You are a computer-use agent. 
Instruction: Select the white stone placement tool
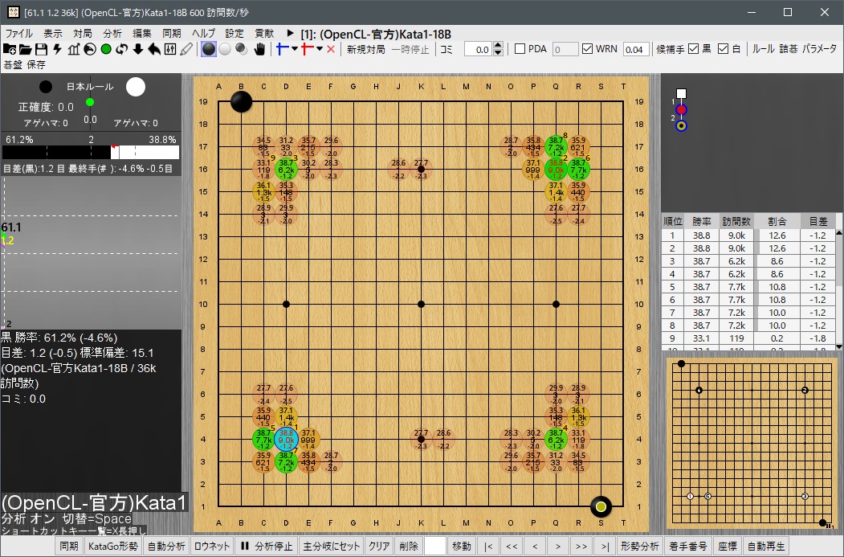225,49
